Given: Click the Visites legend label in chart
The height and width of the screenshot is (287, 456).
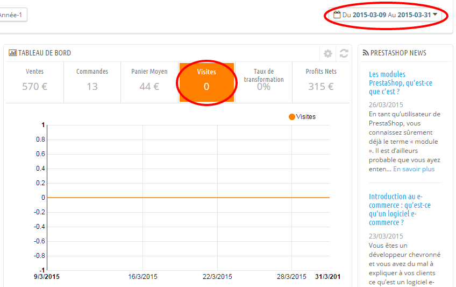Looking at the screenshot, I should pyautogui.click(x=305, y=117).
